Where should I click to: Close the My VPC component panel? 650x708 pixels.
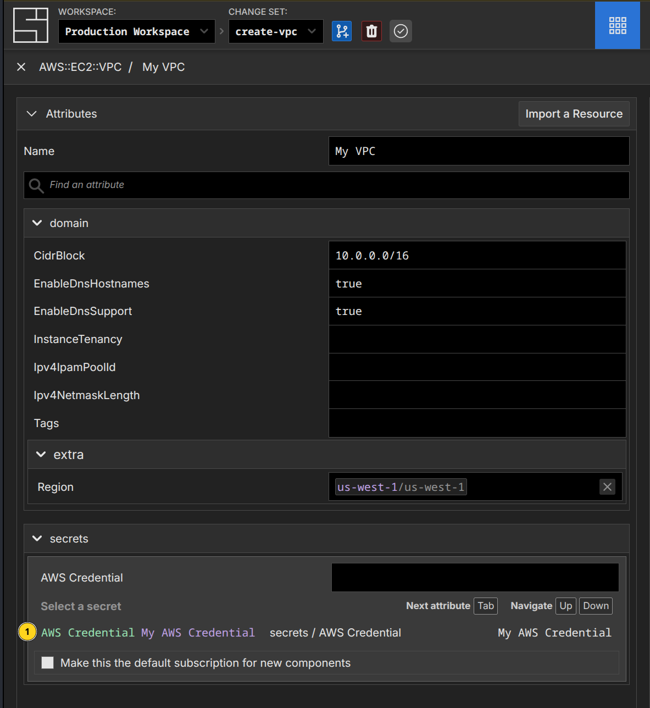21,67
